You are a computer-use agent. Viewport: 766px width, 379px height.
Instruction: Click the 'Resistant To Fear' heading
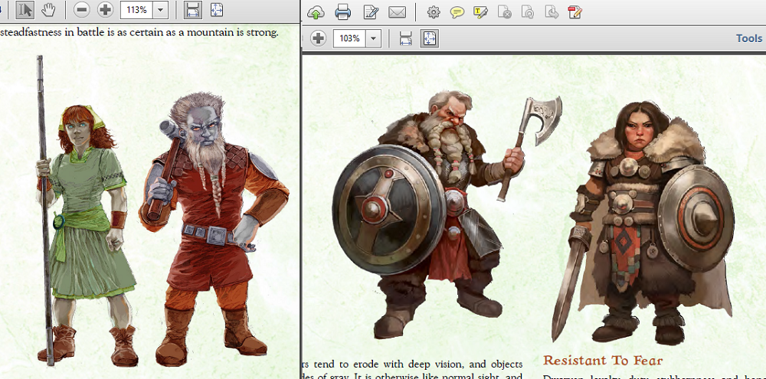tap(603, 361)
